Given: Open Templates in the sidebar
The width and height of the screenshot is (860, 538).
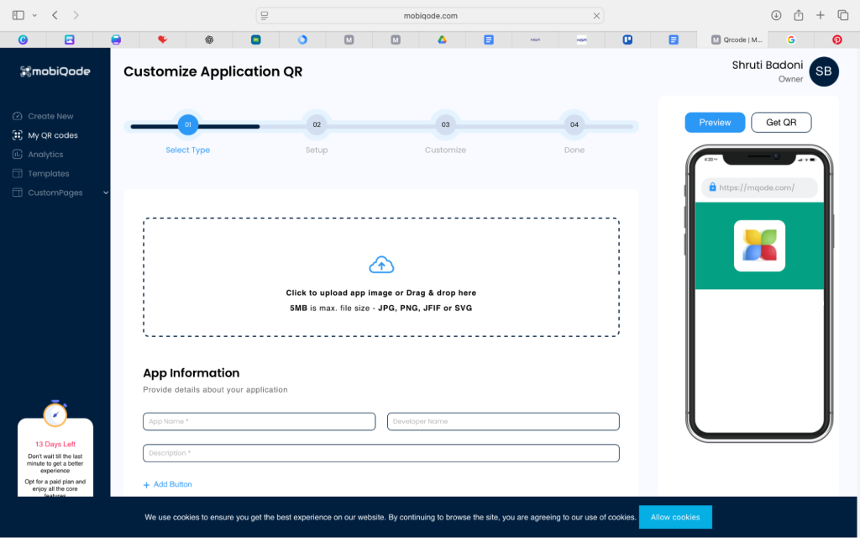Looking at the screenshot, I should 48,174.
